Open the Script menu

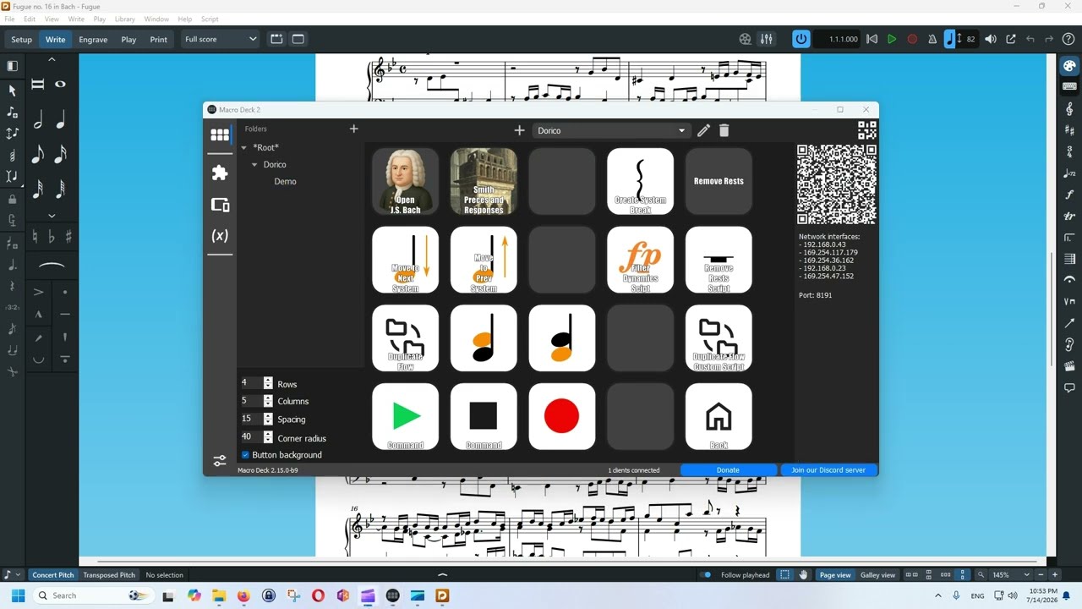(210, 19)
